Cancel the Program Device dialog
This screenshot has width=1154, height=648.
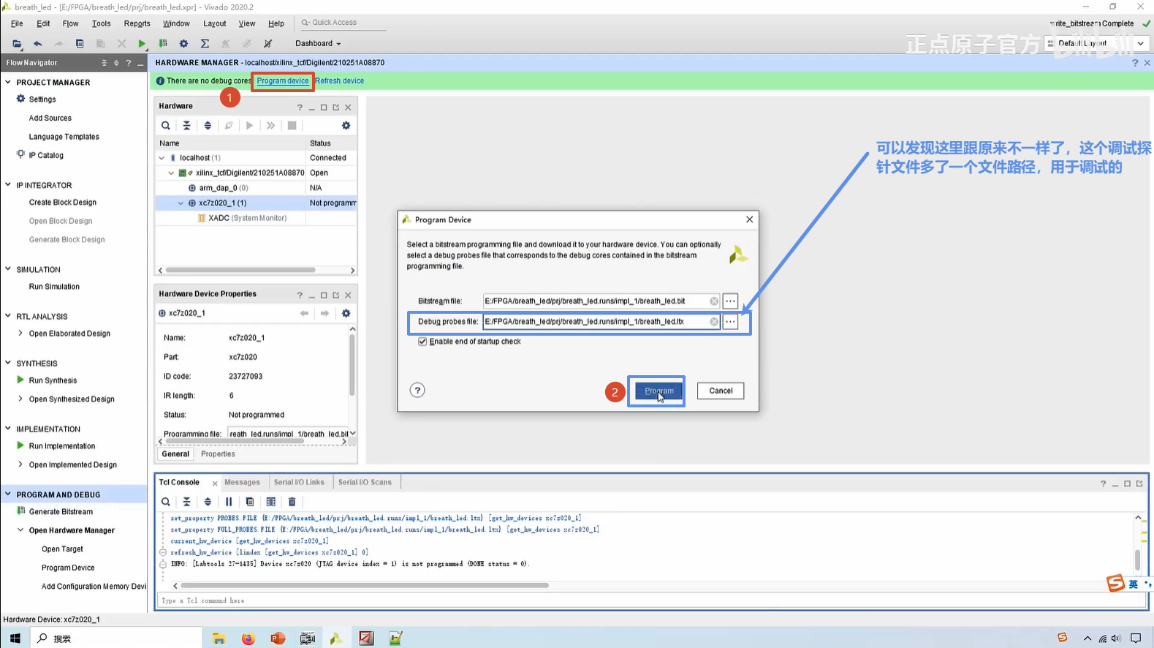click(721, 391)
